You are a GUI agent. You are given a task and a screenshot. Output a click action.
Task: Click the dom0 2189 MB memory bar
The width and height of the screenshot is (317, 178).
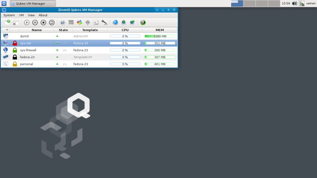(160, 36)
